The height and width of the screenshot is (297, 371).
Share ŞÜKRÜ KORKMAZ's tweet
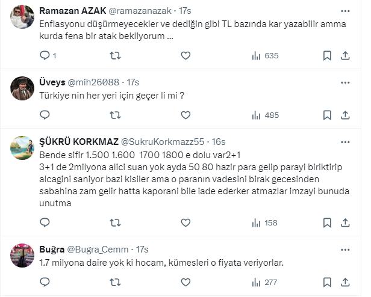[345, 222]
